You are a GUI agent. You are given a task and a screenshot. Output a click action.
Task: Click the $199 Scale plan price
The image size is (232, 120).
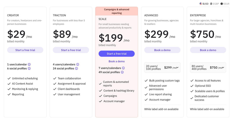(x=111, y=38)
